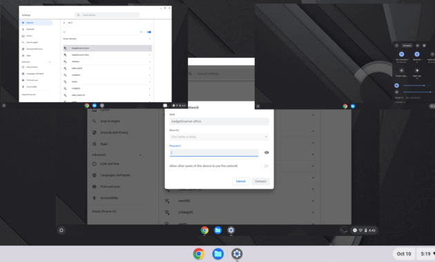Go back from the Wi-Fi page in the small Settings window

(64, 23)
